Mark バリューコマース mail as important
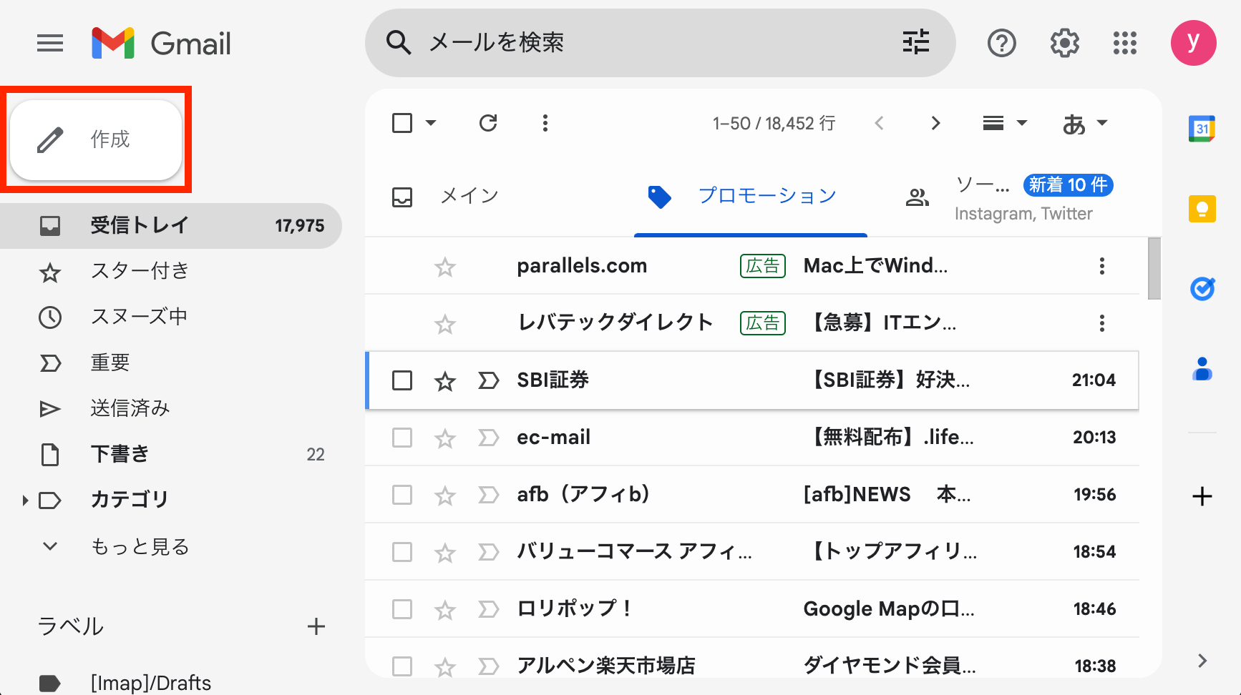This screenshot has width=1241, height=695. [488, 552]
